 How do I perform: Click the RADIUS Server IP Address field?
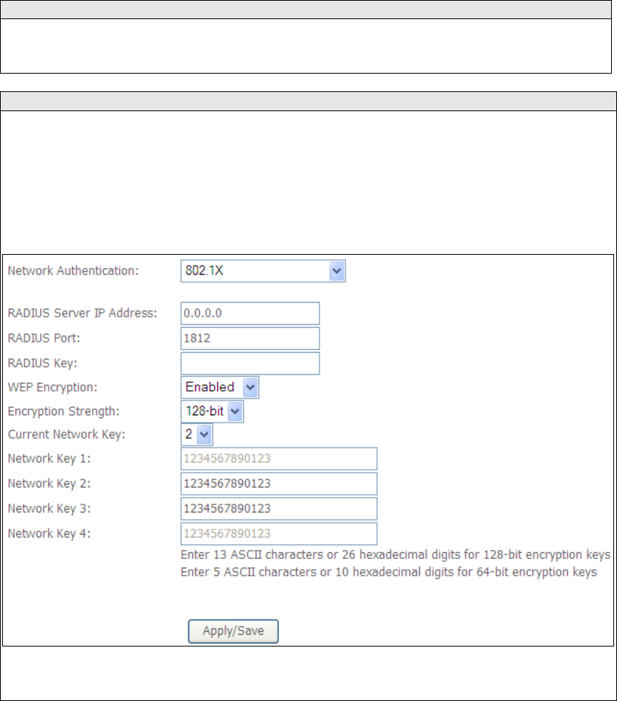pos(250,314)
